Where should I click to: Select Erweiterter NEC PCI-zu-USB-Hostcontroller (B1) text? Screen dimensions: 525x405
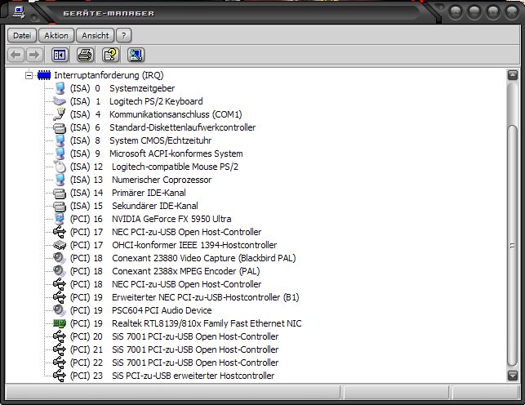(x=206, y=297)
